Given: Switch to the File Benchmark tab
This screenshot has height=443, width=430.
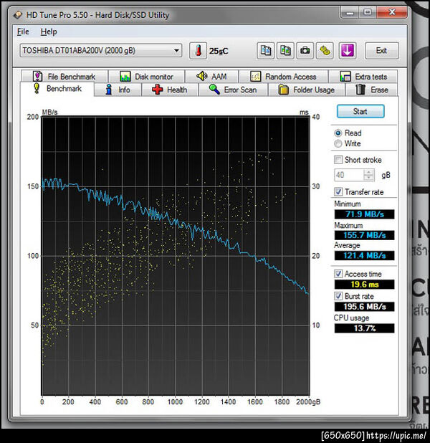Looking at the screenshot, I should (x=64, y=76).
